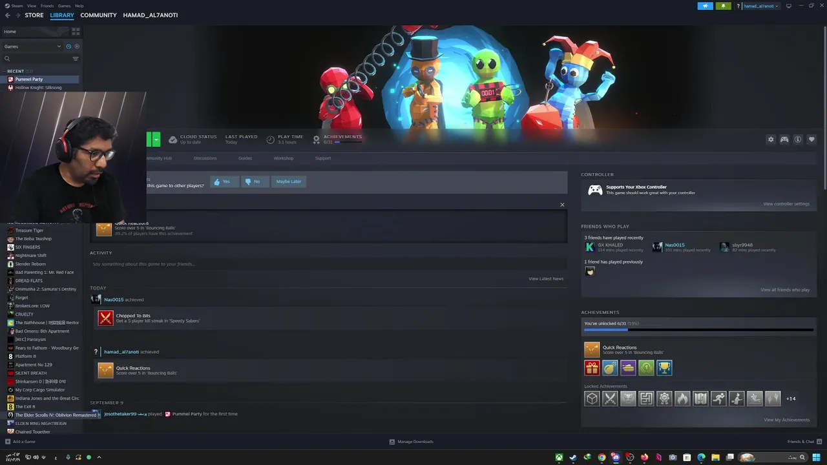Click the achievements progress bar
Viewport: 827px width, 465px height.
pos(698,330)
